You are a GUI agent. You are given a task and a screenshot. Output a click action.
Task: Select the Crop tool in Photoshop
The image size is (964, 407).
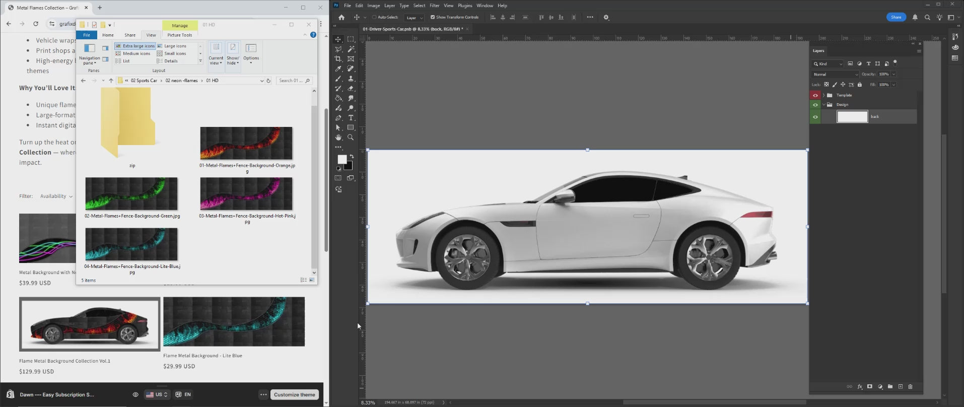pyautogui.click(x=338, y=59)
